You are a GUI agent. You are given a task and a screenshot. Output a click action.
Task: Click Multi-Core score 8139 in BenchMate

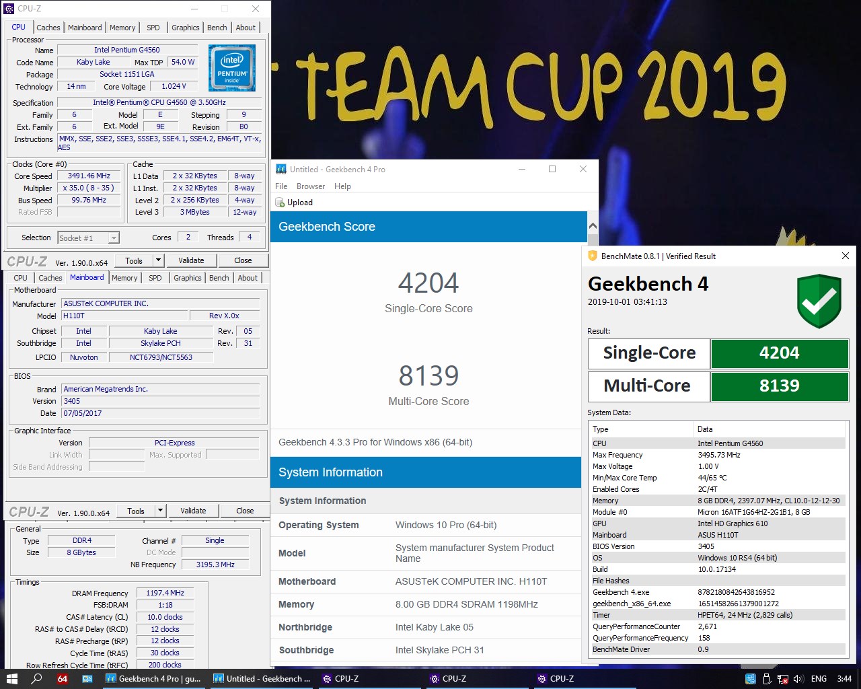pyautogui.click(x=780, y=386)
